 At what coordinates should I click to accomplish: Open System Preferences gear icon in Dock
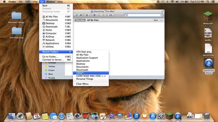[x=161, y=116]
